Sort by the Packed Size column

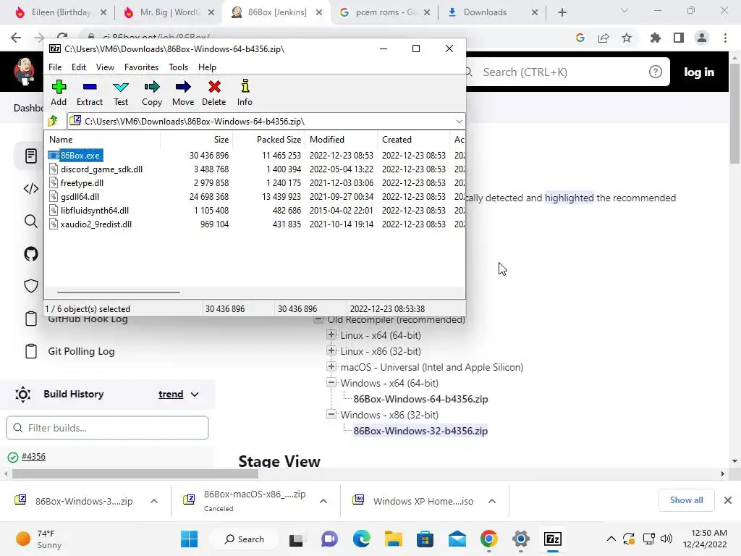click(269, 140)
